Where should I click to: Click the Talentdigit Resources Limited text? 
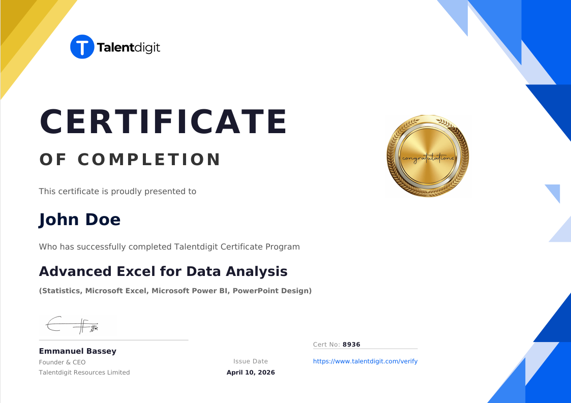84,373
